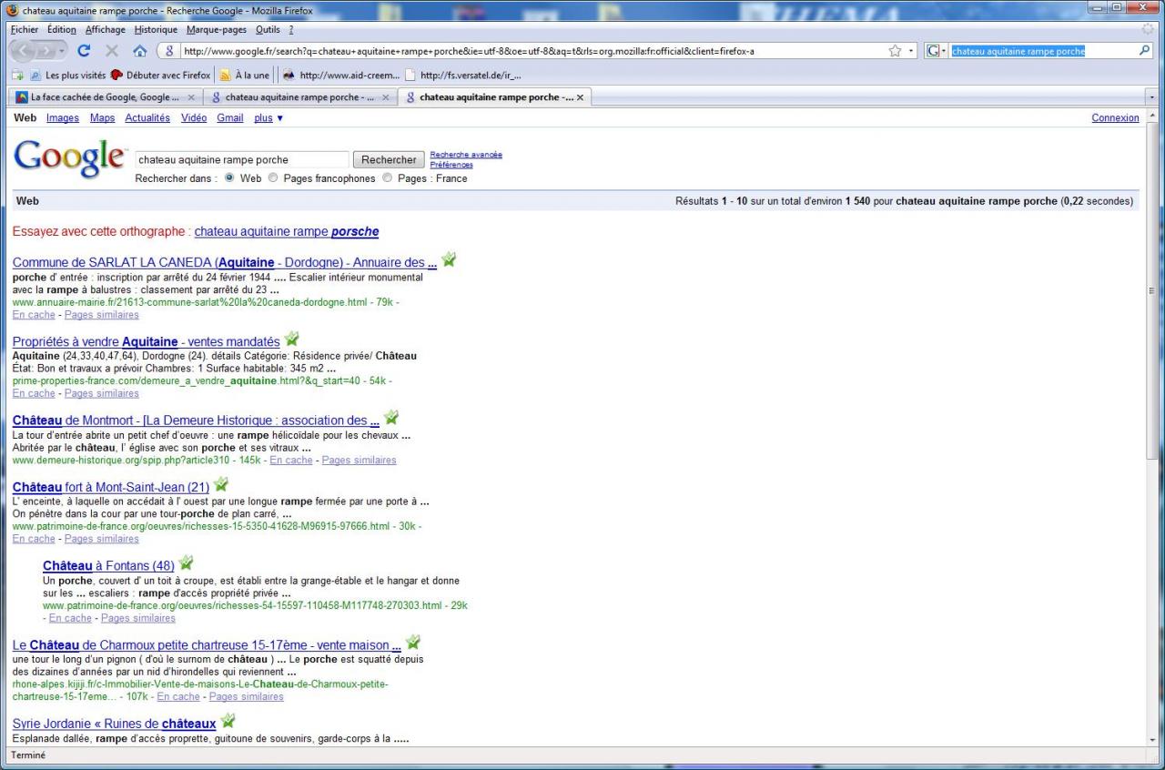Select the 'Pages francophones' radio button
The width and height of the screenshot is (1165, 770).
point(273,178)
